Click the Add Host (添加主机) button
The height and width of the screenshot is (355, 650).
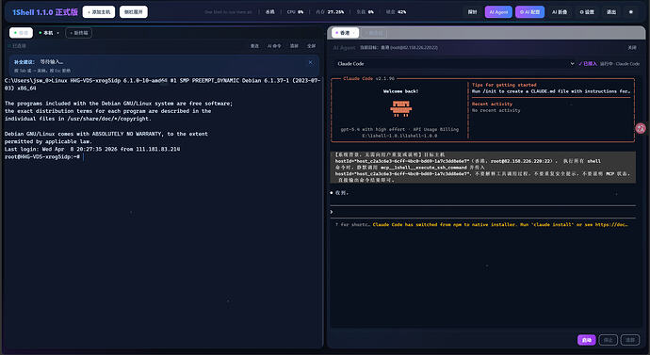tap(99, 12)
